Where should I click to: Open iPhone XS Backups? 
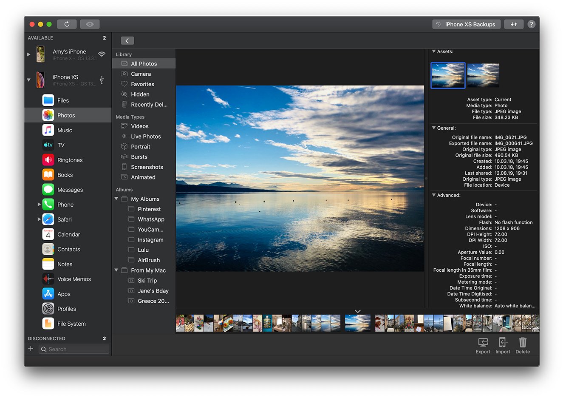(x=466, y=24)
